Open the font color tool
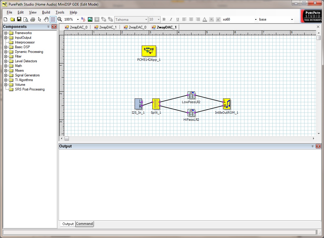Screen dimensions: 324x238 pyautogui.click(x=205, y=19)
